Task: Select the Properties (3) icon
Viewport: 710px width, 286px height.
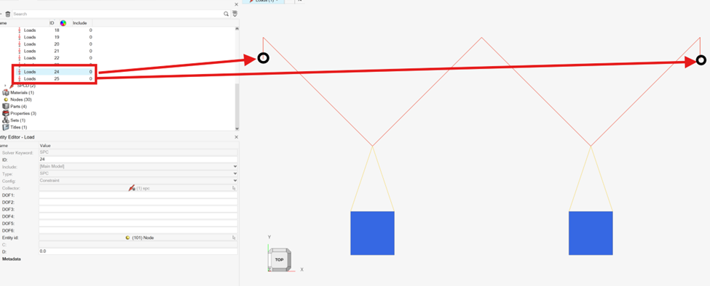Action: (6, 113)
